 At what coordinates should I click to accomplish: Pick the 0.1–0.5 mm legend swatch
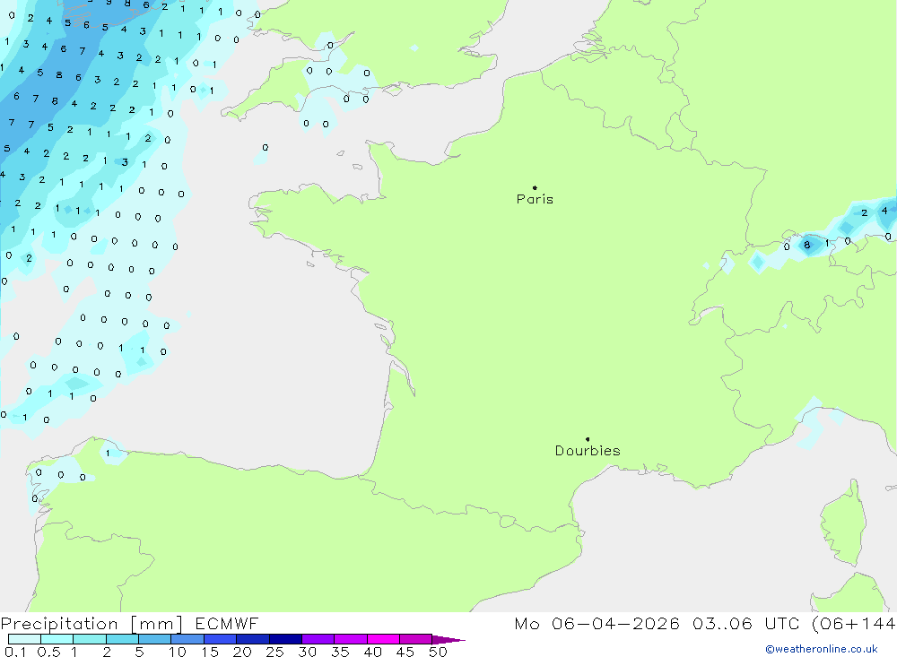(x=24, y=639)
